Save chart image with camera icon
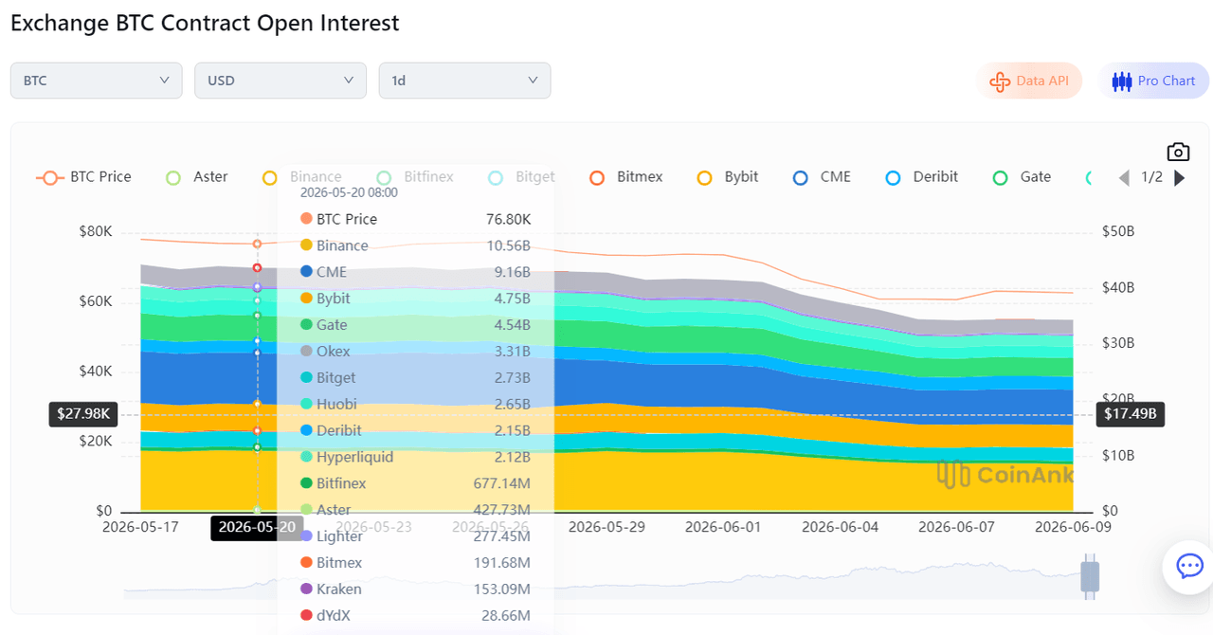The height and width of the screenshot is (635, 1213). pos(1178,152)
